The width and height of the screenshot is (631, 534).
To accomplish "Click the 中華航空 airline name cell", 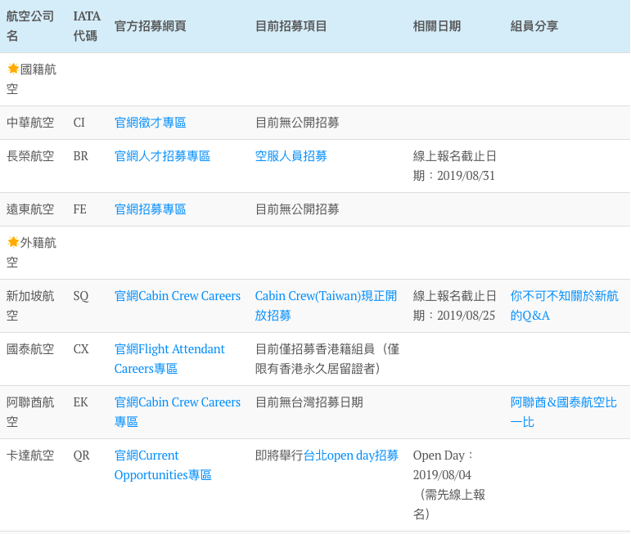I will (30, 123).
